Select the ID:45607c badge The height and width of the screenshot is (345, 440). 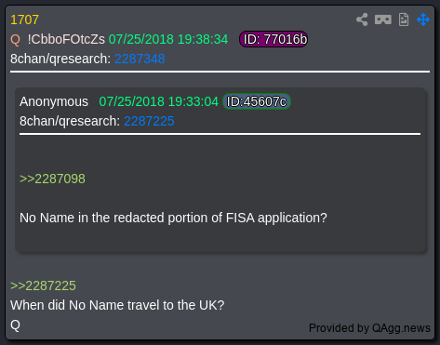(257, 101)
